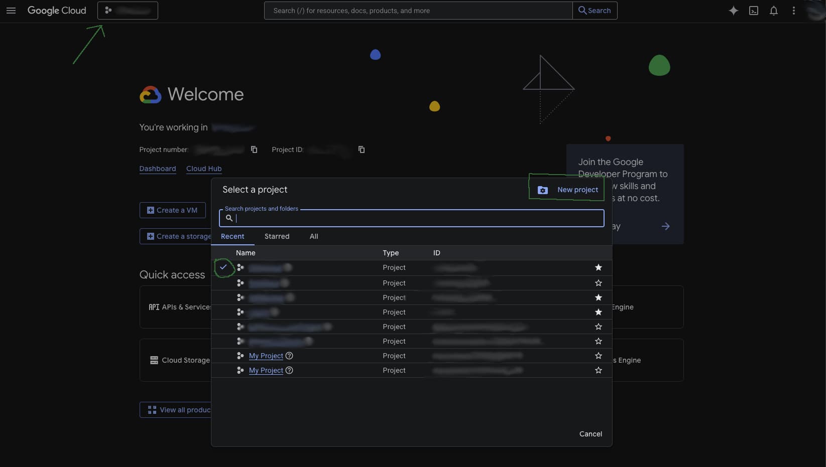Click the Type column header

click(x=391, y=253)
